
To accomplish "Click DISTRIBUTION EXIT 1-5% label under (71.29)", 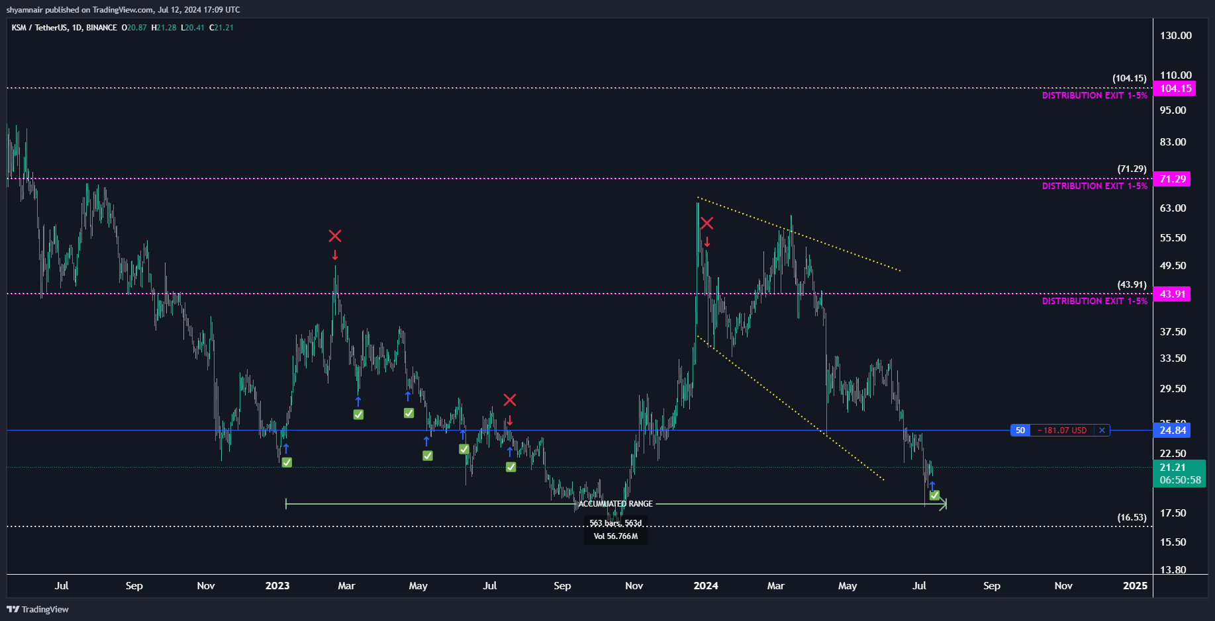I will click(x=1094, y=186).
